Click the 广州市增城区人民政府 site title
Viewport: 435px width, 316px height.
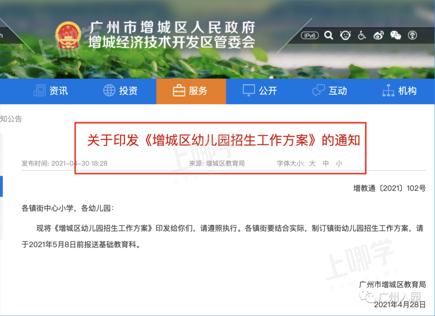pyautogui.click(x=172, y=27)
